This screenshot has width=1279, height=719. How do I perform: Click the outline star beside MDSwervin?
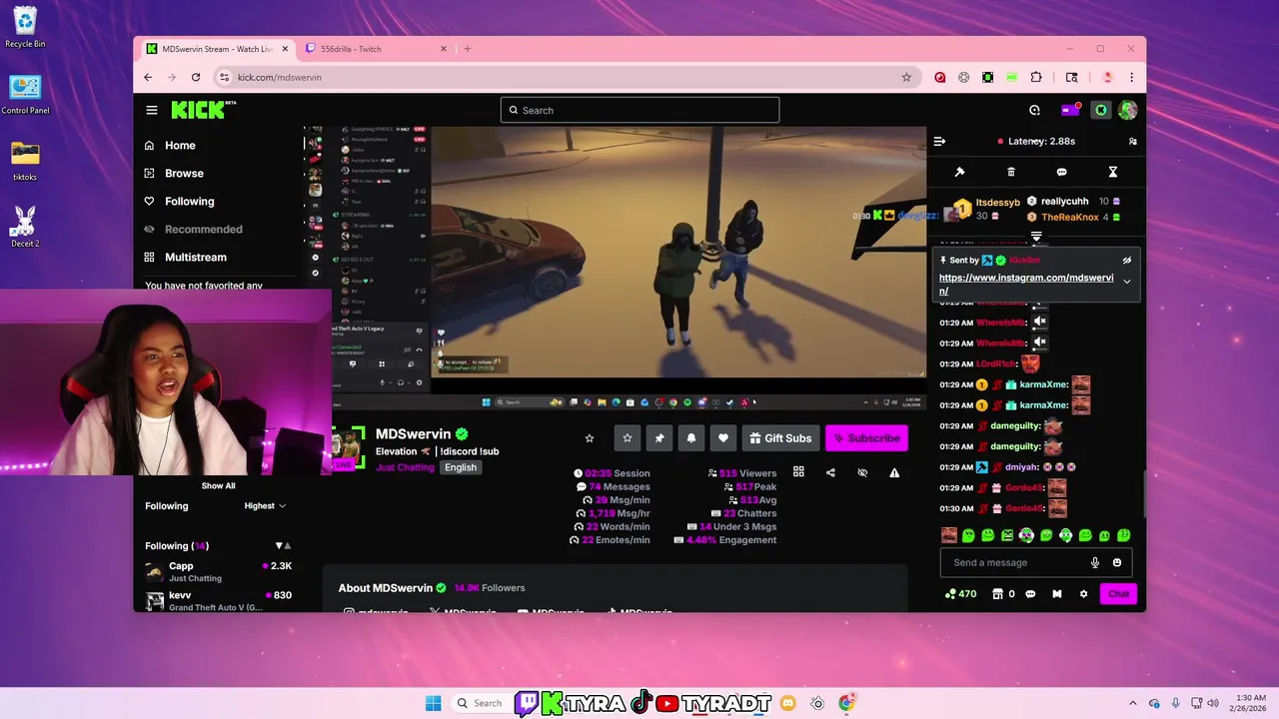pos(590,438)
